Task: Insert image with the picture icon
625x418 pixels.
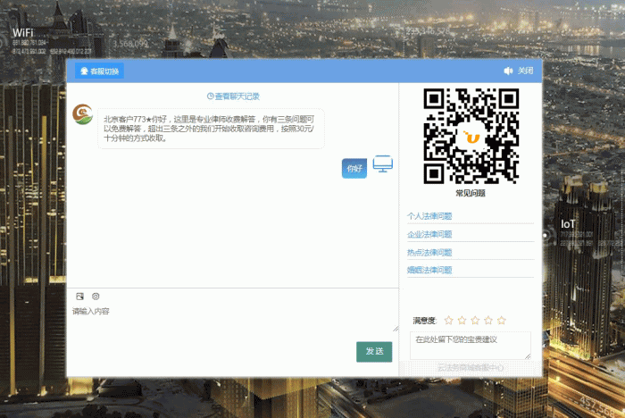Action: tap(79, 297)
